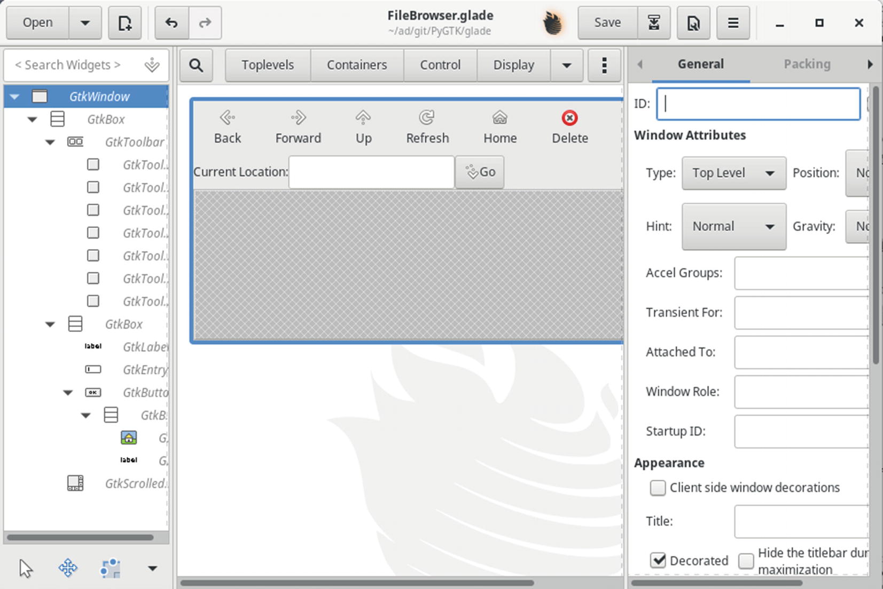Click the Back toolbar button in canvas
Image resolution: width=883 pixels, height=589 pixels.
(x=228, y=127)
